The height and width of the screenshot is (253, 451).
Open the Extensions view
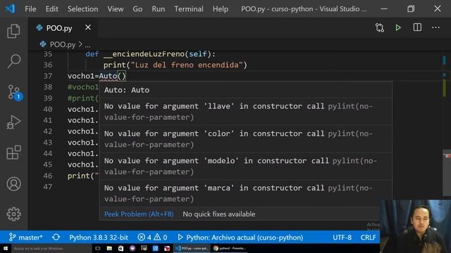[13, 153]
